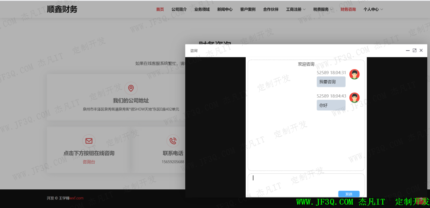The height and width of the screenshot is (208, 430).
Task: Click the envelope icon above 点击下方按钮在线咨询
Action: [89, 141]
